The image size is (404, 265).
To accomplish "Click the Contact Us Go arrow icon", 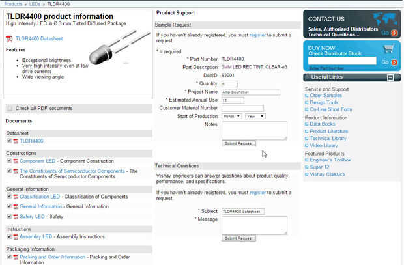I will (394, 33).
